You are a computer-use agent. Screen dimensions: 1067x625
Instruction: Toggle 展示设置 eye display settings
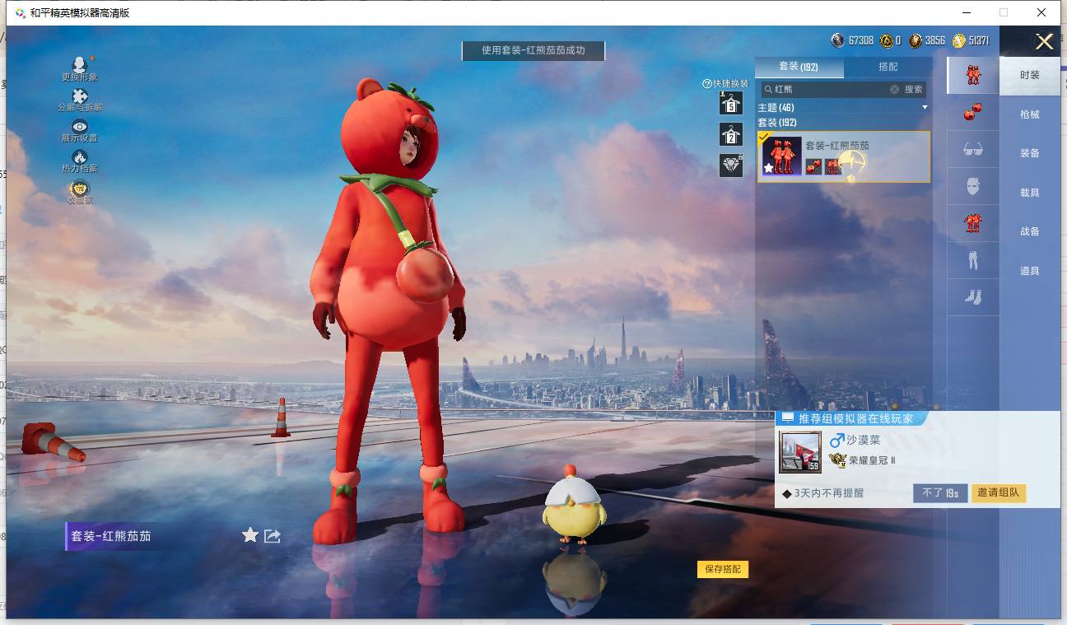(80, 127)
